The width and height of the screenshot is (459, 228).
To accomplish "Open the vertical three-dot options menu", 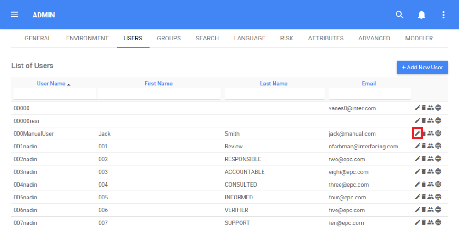I will pyautogui.click(x=443, y=15).
